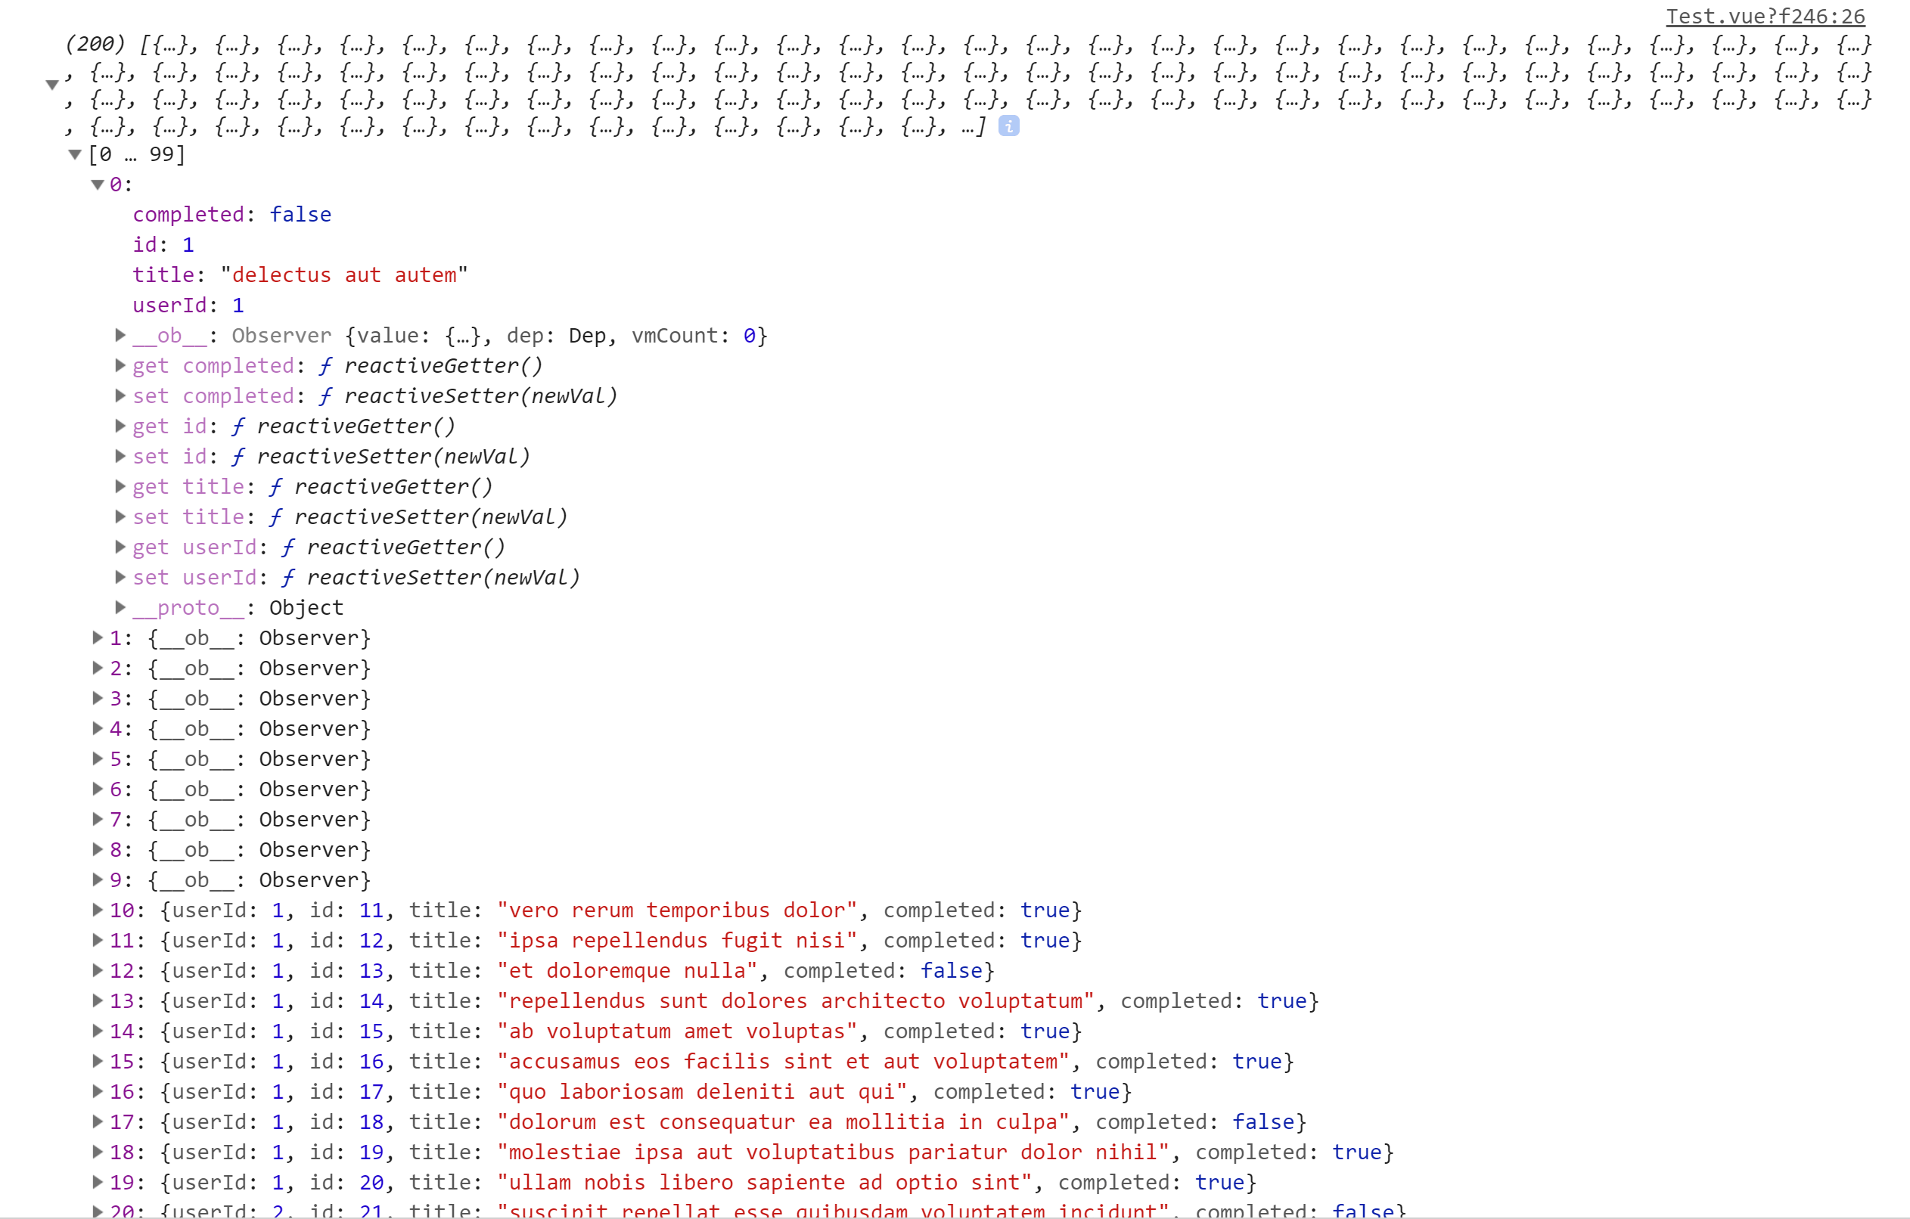Expand array item 2 Observer
This screenshot has width=1910, height=1219.
coord(98,667)
